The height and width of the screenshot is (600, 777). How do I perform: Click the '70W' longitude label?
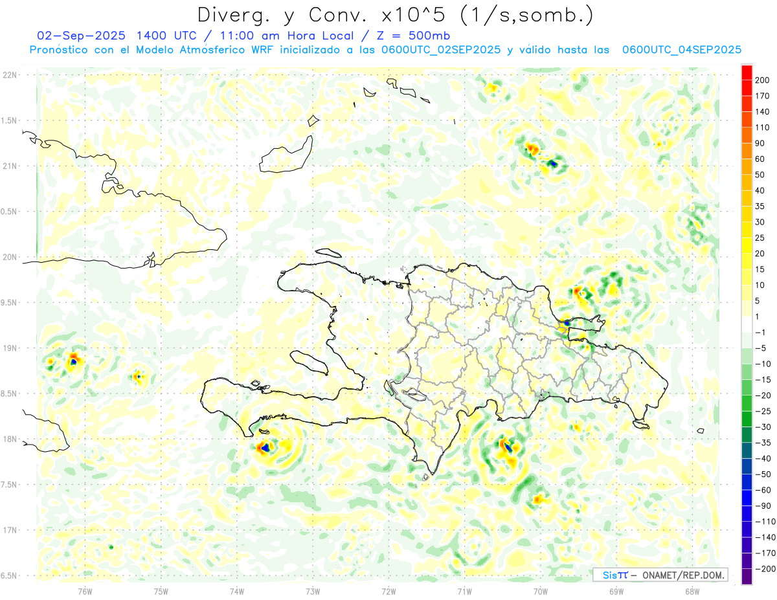click(541, 590)
